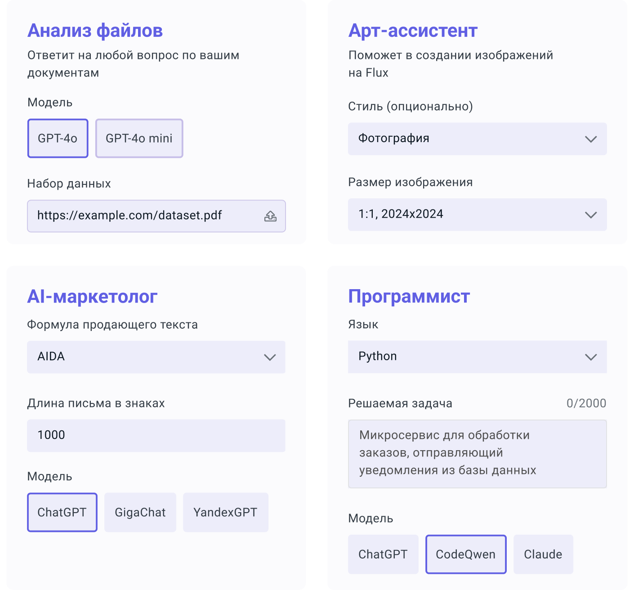Viewport: 634px width, 590px height.
Task: Click the letter length field showing 1000
Action: 156,435
